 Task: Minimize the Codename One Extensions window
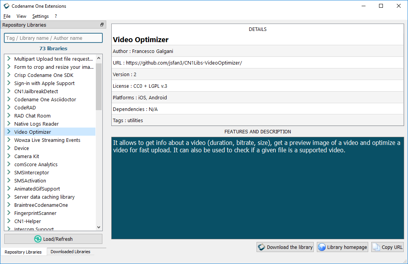point(364,6)
